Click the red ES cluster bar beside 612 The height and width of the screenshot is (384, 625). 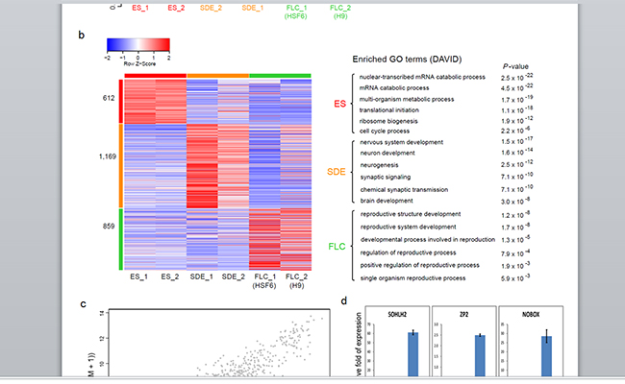tap(119, 99)
